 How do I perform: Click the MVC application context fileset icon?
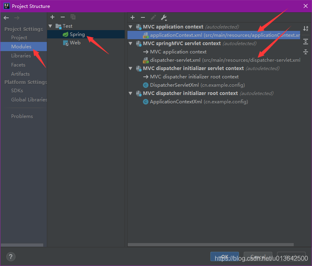point(139,27)
